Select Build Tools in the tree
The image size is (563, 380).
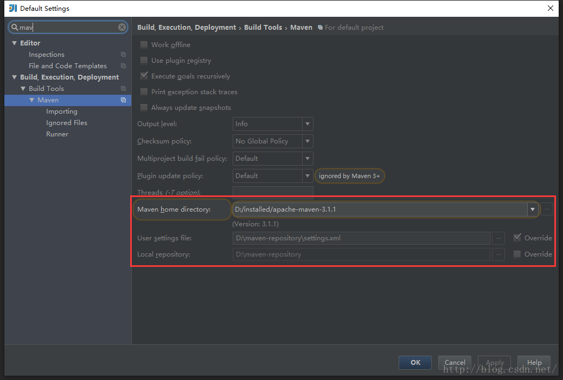(x=46, y=89)
